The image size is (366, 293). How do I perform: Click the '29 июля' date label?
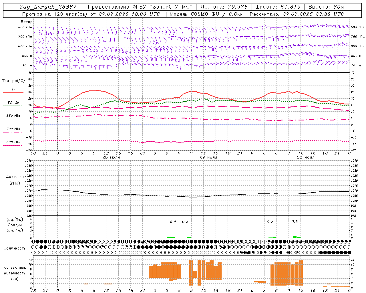(208, 157)
